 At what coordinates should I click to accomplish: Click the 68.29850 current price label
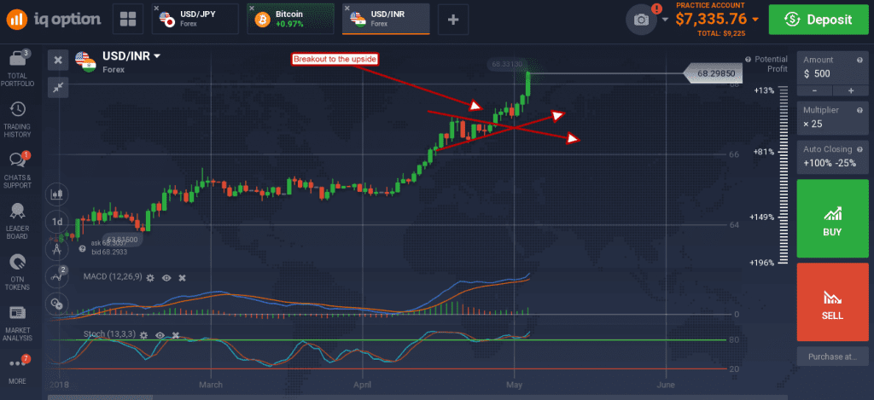click(x=712, y=73)
